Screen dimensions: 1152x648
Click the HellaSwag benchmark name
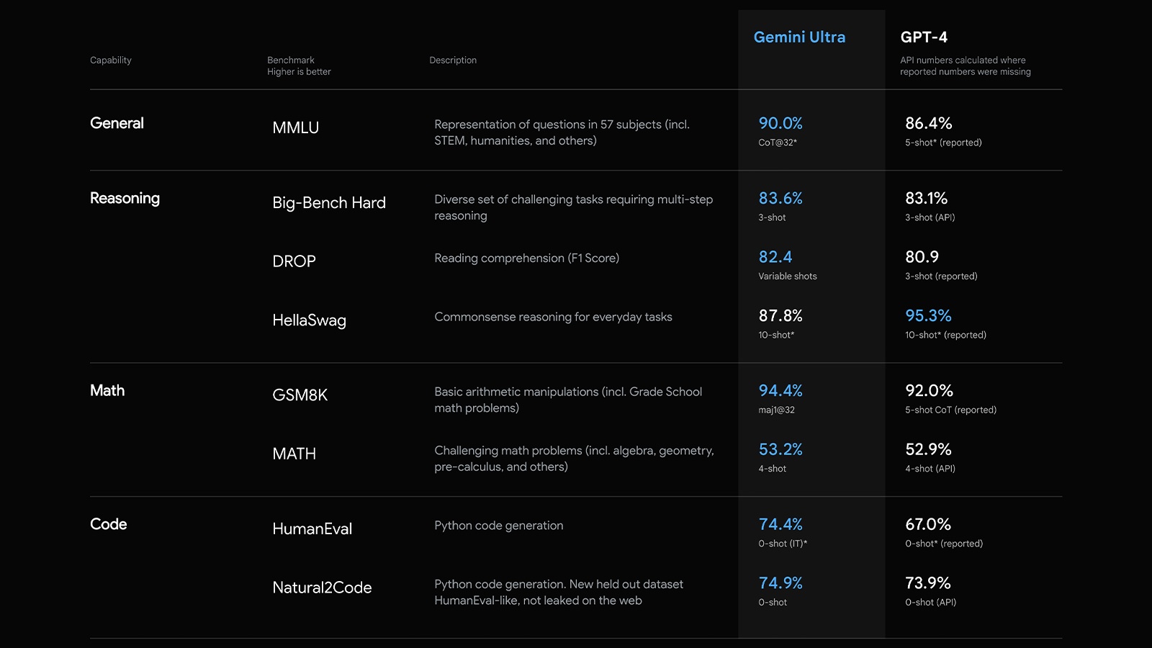point(309,320)
